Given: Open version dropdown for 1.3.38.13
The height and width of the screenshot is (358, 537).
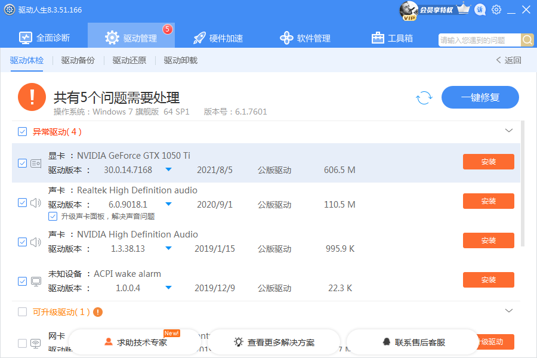Looking at the screenshot, I should (168, 248).
